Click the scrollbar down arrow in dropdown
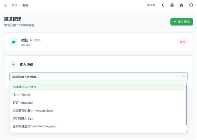Image resolution: width=197 pixels, height=140 pixels. click(x=186, y=131)
